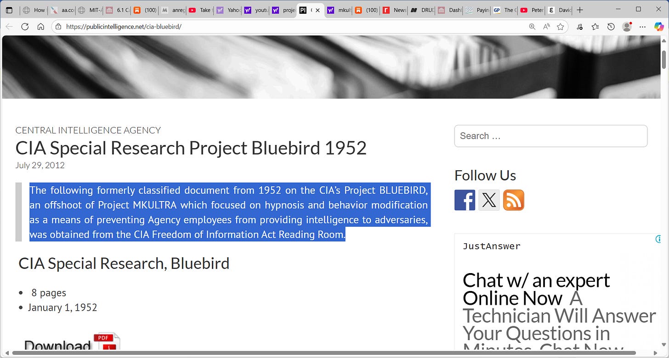Download the PDF document icon

pyautogui.click(x=107, y=342)
